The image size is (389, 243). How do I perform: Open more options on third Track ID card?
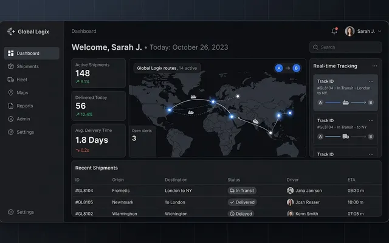(x=371, y=154)
